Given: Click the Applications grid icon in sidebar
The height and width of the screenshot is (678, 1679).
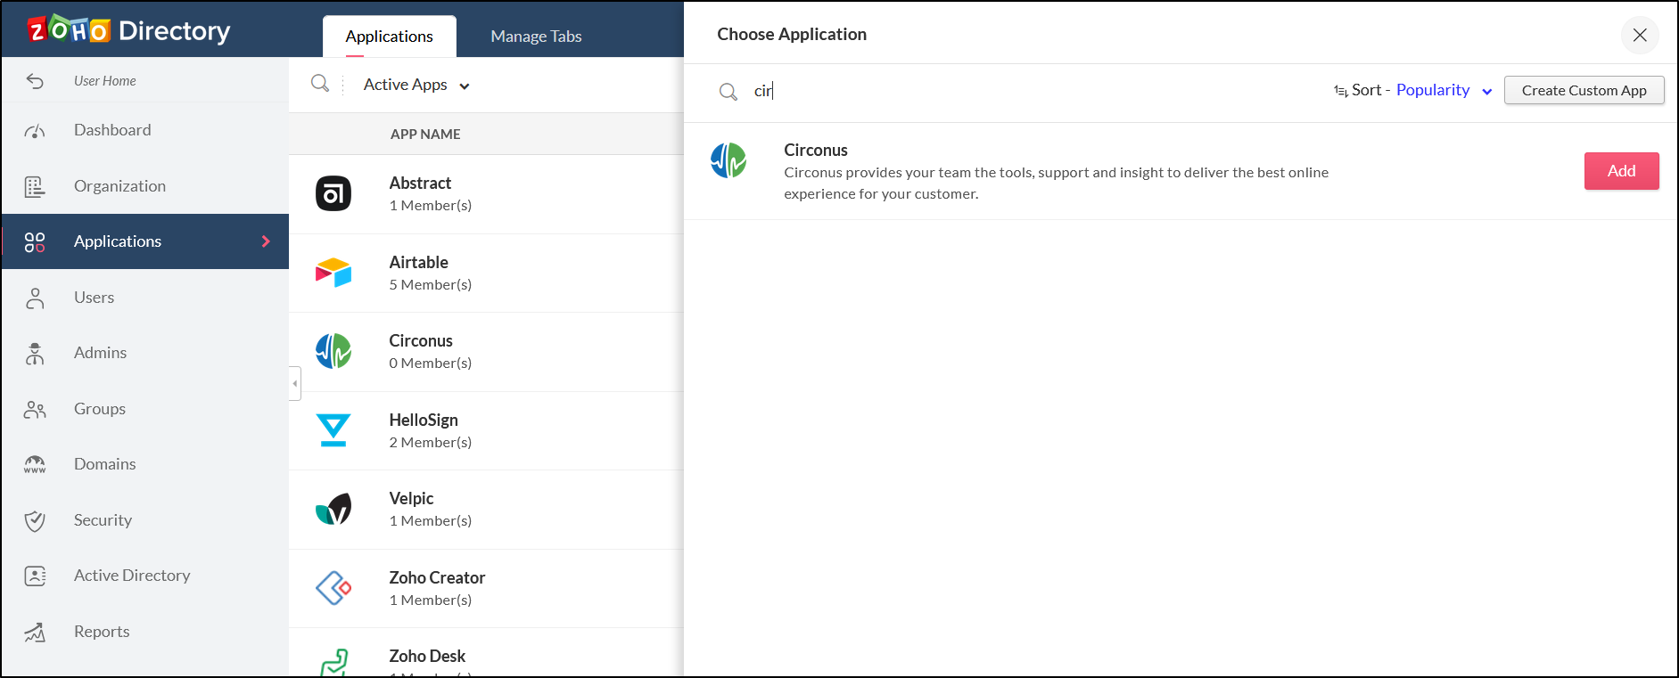Looking at the screenshot, I should pos(35,242).
